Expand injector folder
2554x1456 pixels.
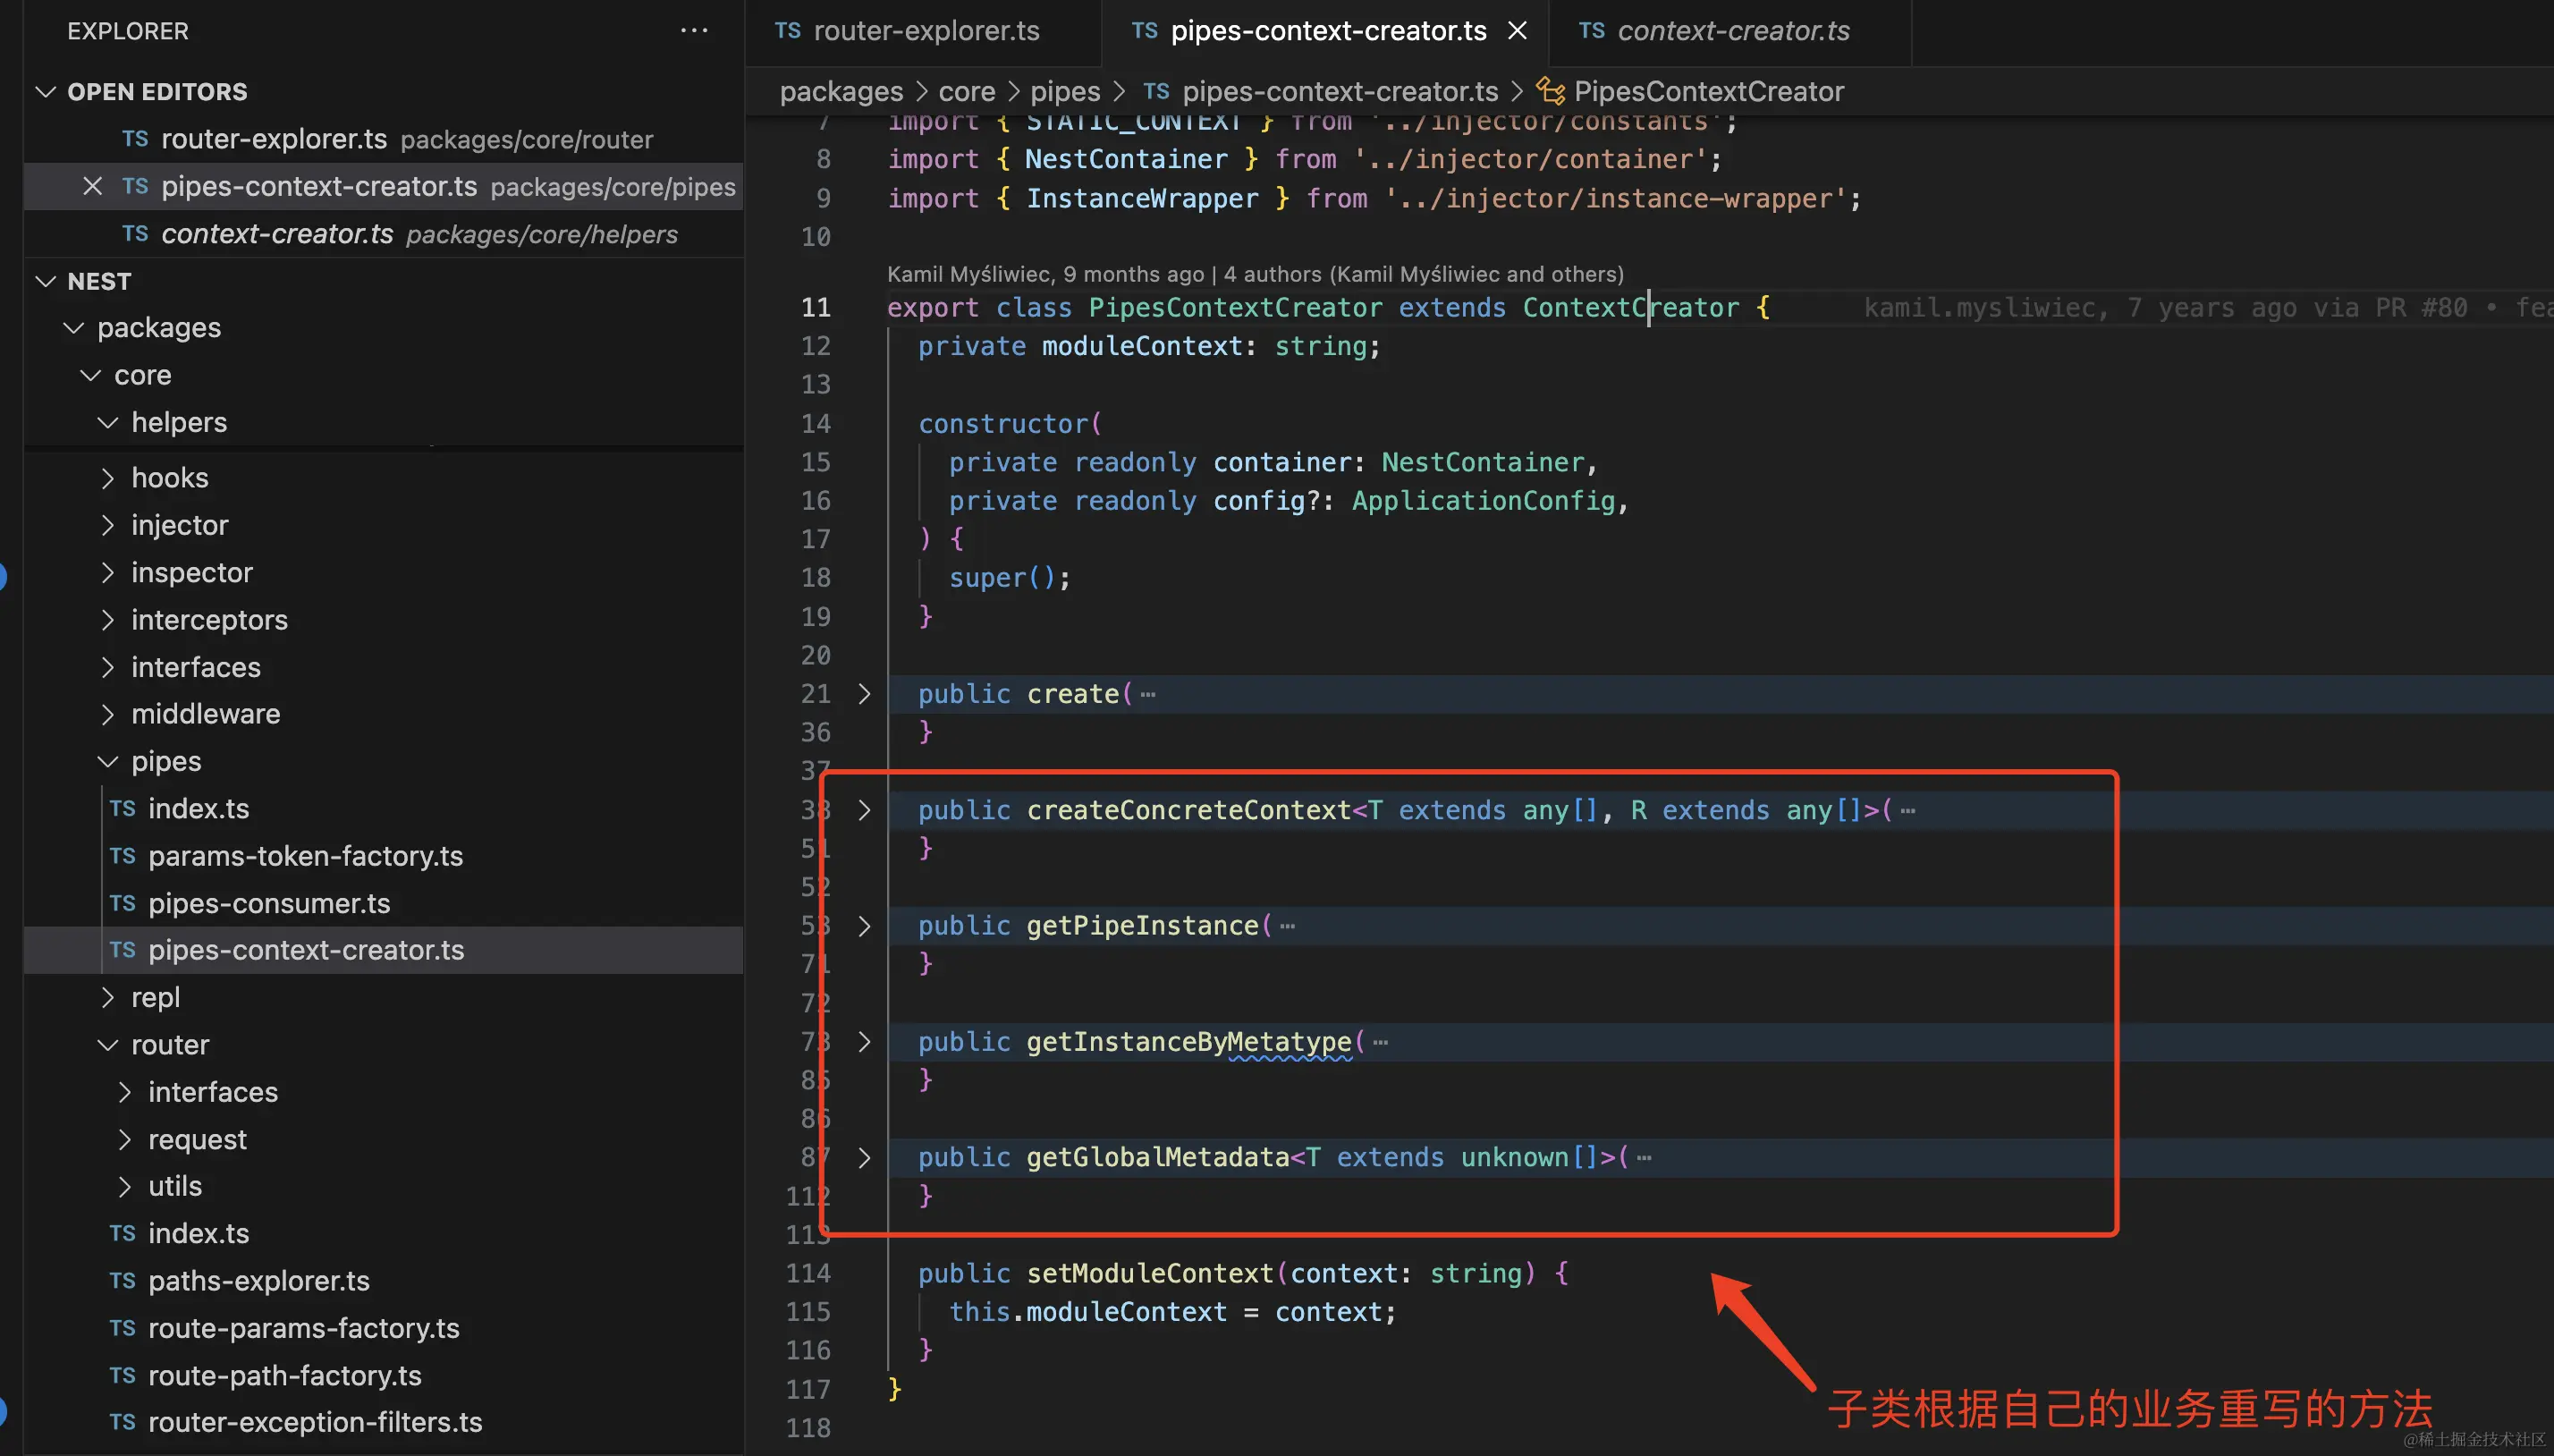(x=107, y=525)
